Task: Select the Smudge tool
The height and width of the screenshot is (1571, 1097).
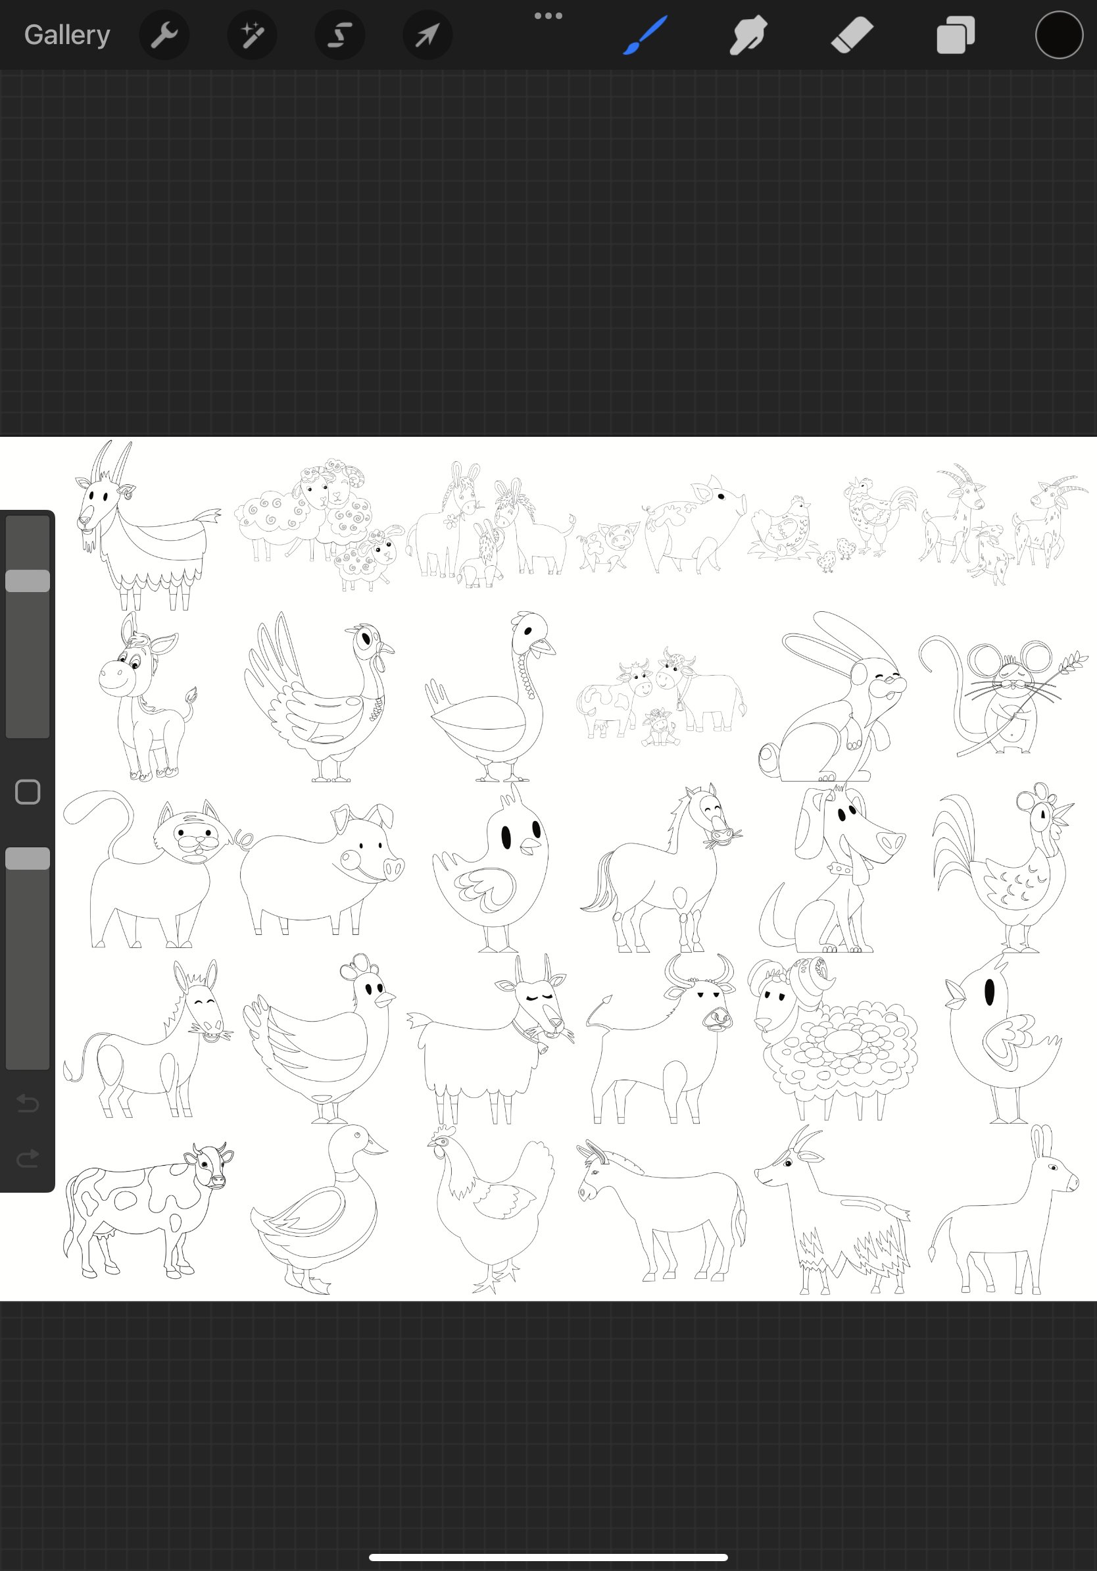Action: (747, 34)
